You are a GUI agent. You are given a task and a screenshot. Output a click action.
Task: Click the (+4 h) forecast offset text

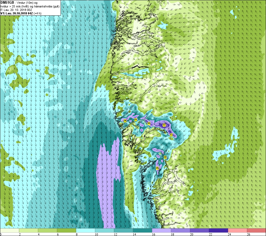coord(38,13)
